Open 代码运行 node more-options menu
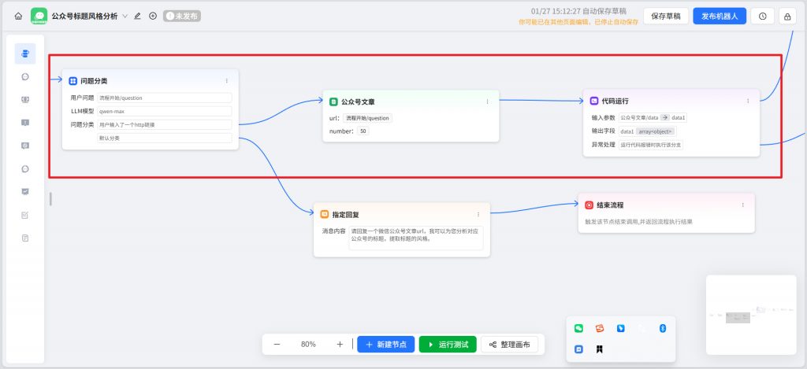This screenshot has width=807, height=369. 748,101
